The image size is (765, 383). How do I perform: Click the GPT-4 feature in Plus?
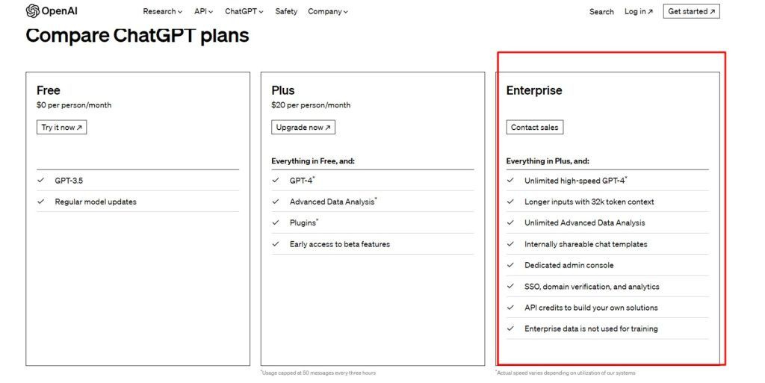point(372,180)
